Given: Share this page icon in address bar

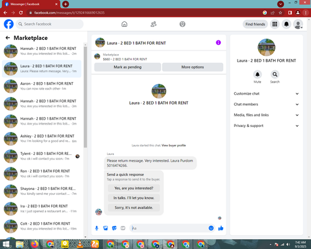Looking at the screenshot, I should [272, 12].
